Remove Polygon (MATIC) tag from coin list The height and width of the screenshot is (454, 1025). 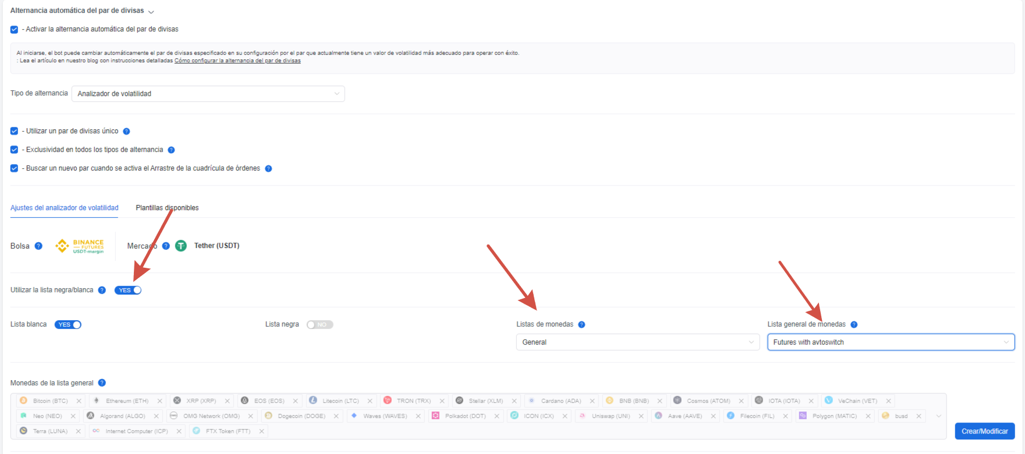pos(868,416)
